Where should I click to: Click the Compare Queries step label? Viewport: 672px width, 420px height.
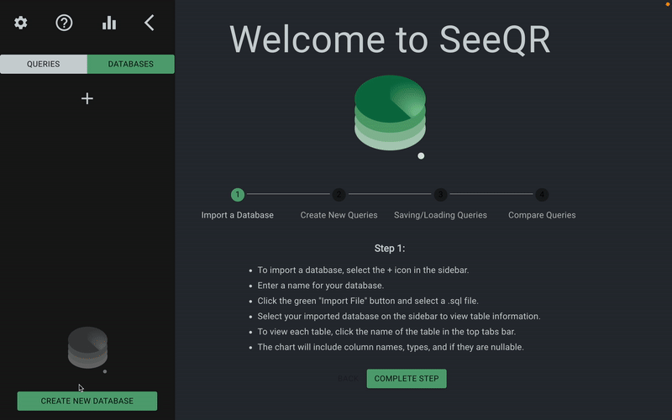(x=542, y=215)
